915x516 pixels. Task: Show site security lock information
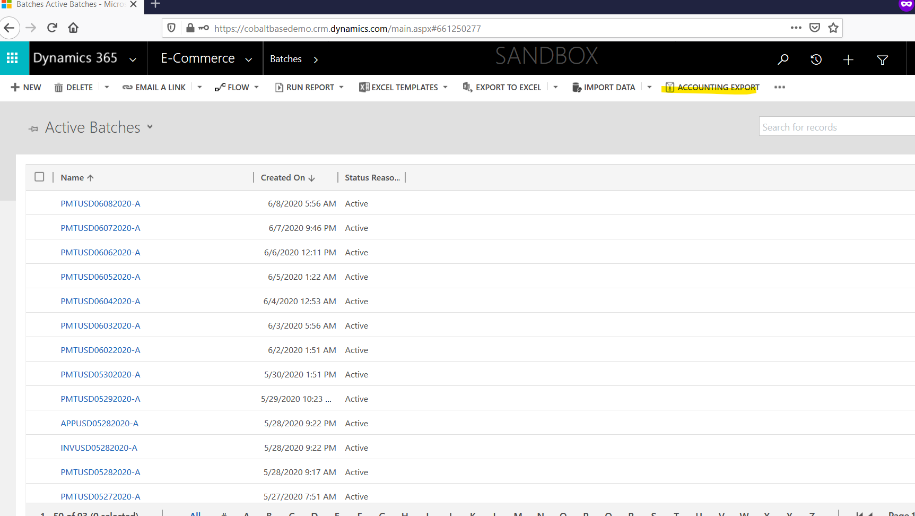click(190, 28)
